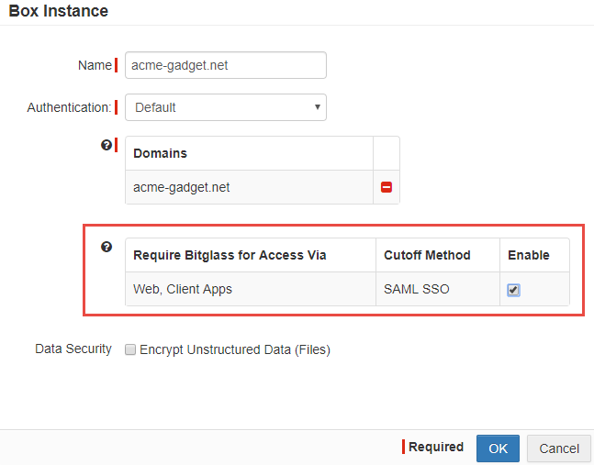Click the Box Instance dialog title
Screen dimensions: 594x465
(x=59, y=11)
